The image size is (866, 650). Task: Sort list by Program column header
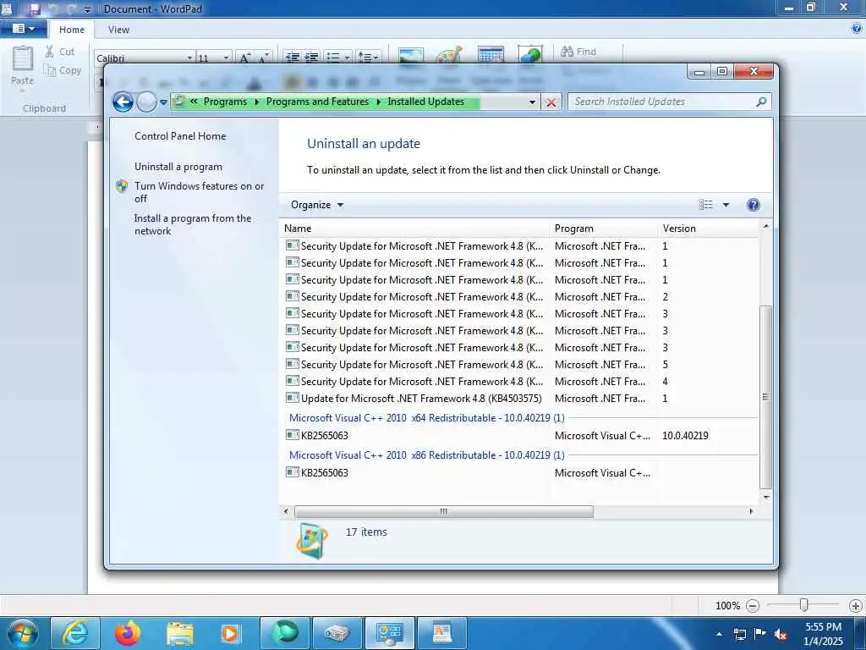(604, 229)
